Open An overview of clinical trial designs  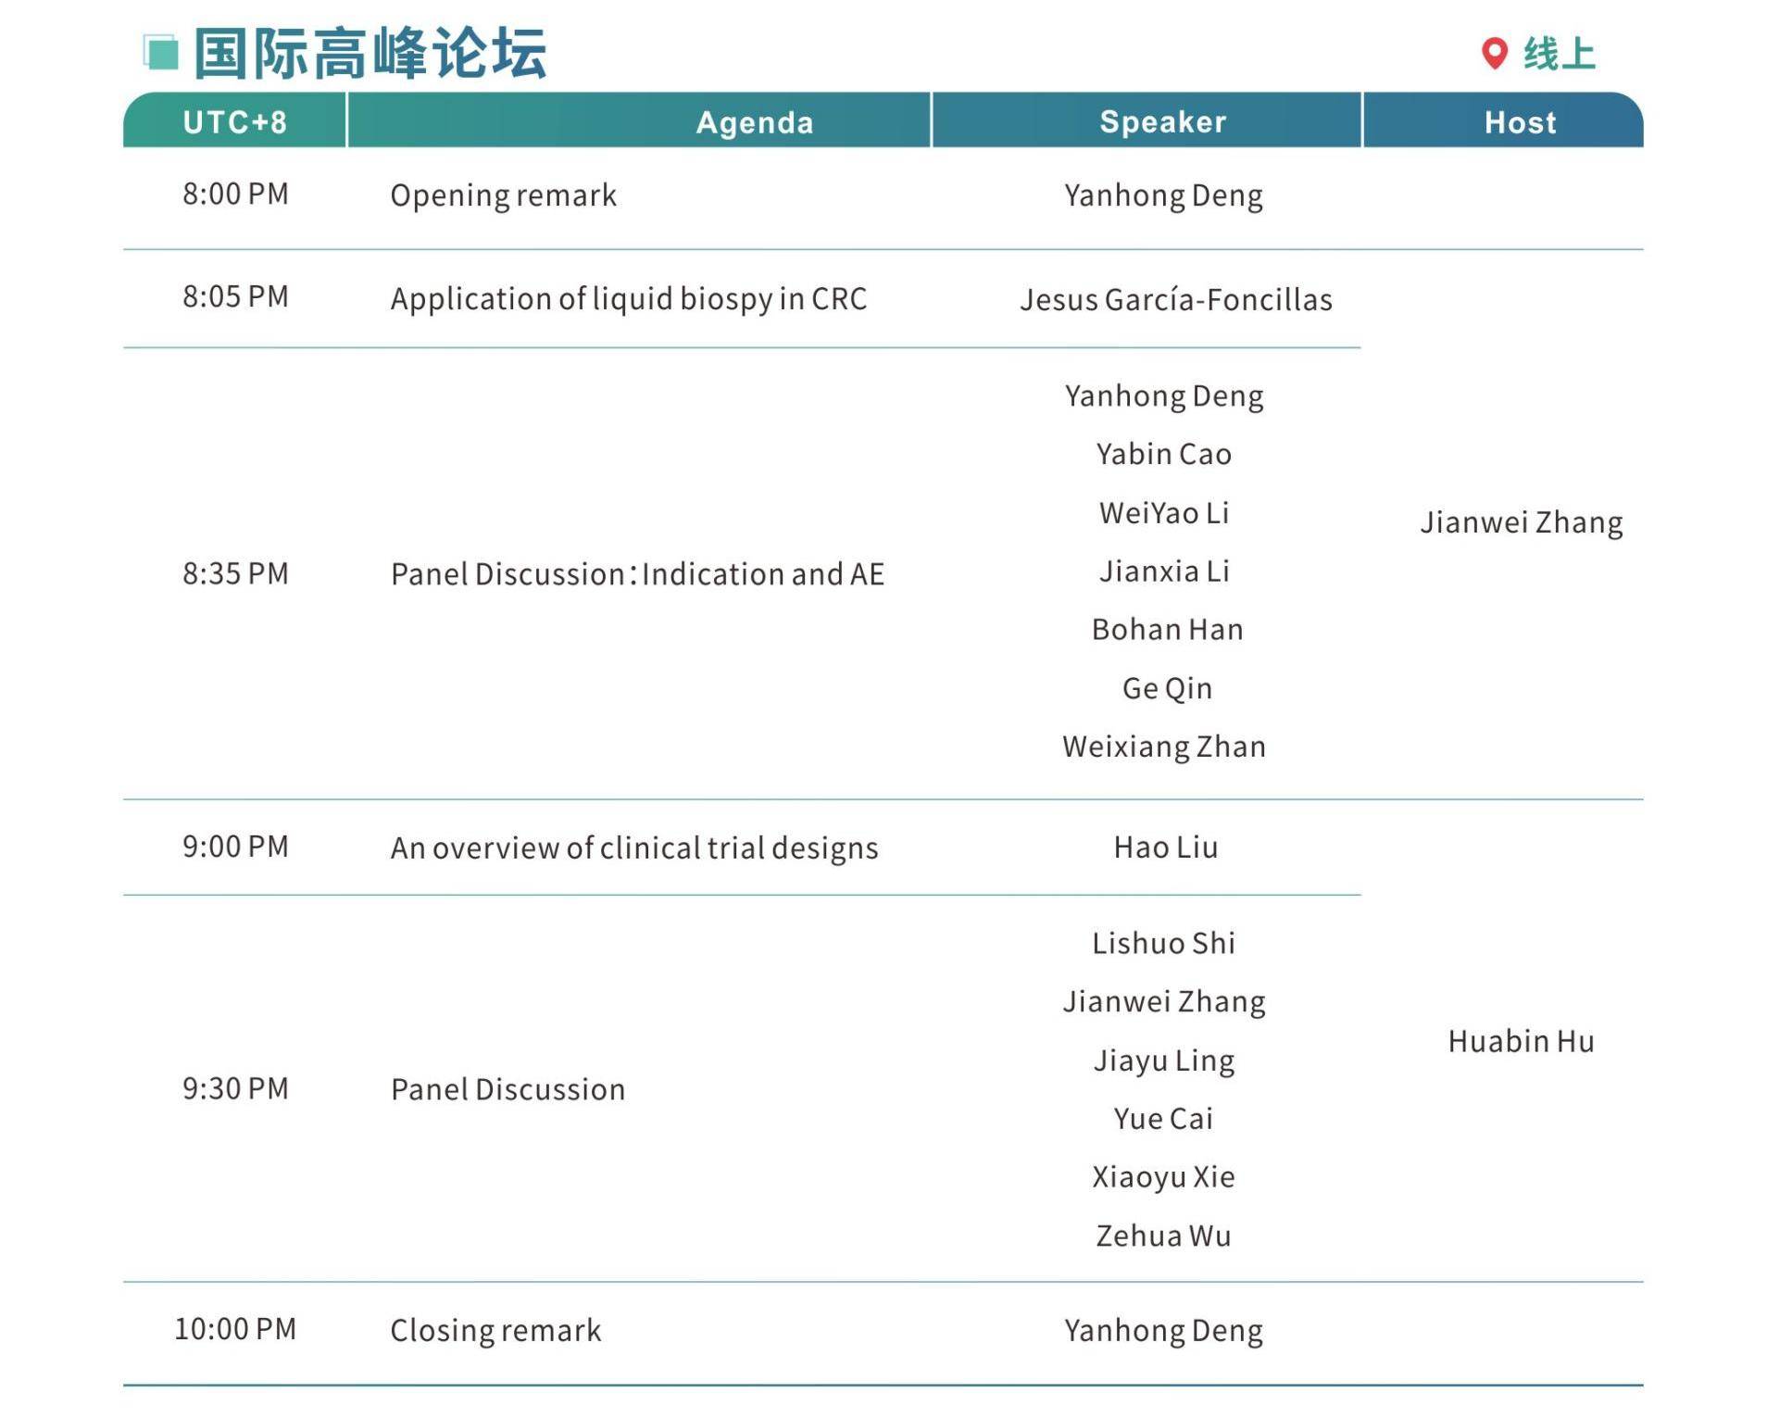coord(633,847)
